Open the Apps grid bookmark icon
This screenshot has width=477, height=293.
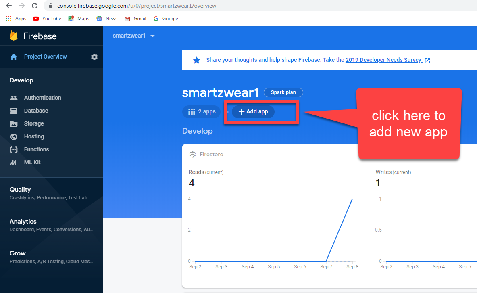click(8, 19)
